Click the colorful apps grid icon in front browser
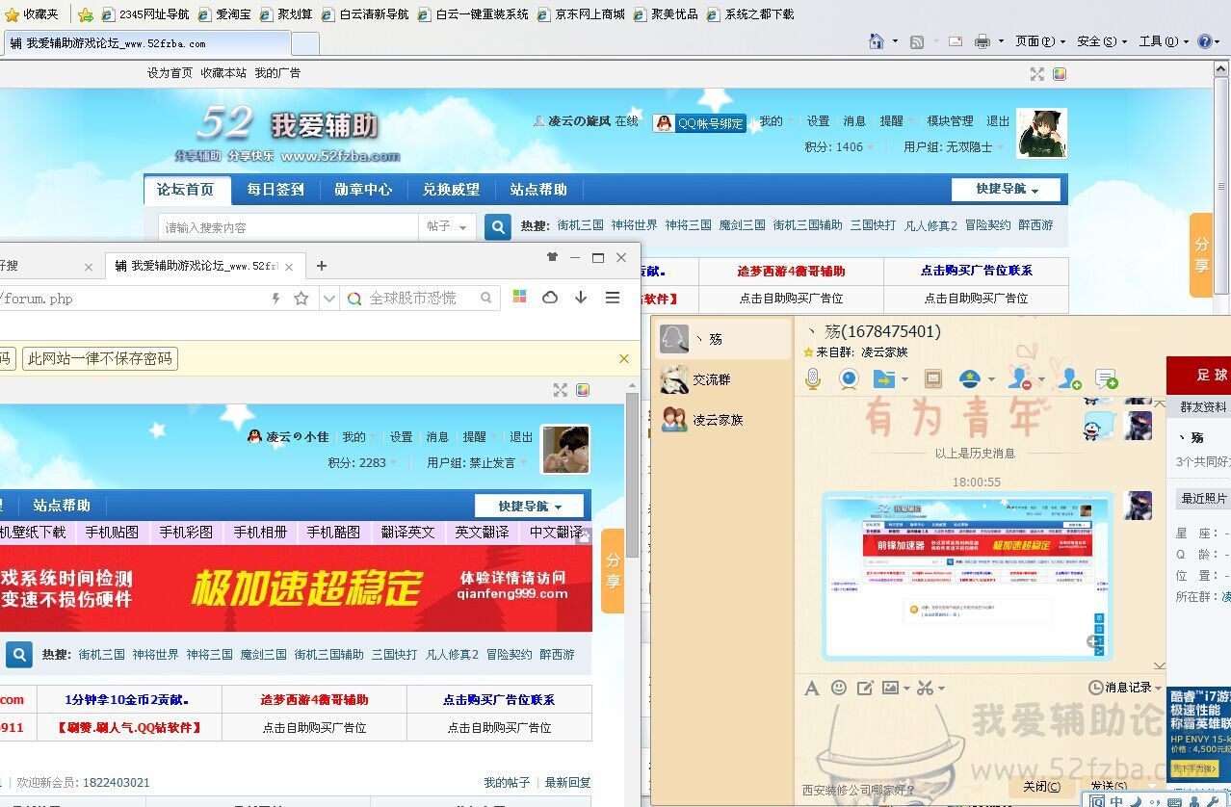The width and height of the screenshot is (1231, 807). (x=519, y=298)
